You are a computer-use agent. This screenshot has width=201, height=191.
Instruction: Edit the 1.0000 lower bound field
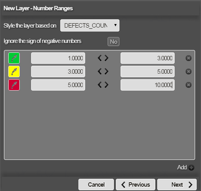pyautogui.click(x=58, y=58)
